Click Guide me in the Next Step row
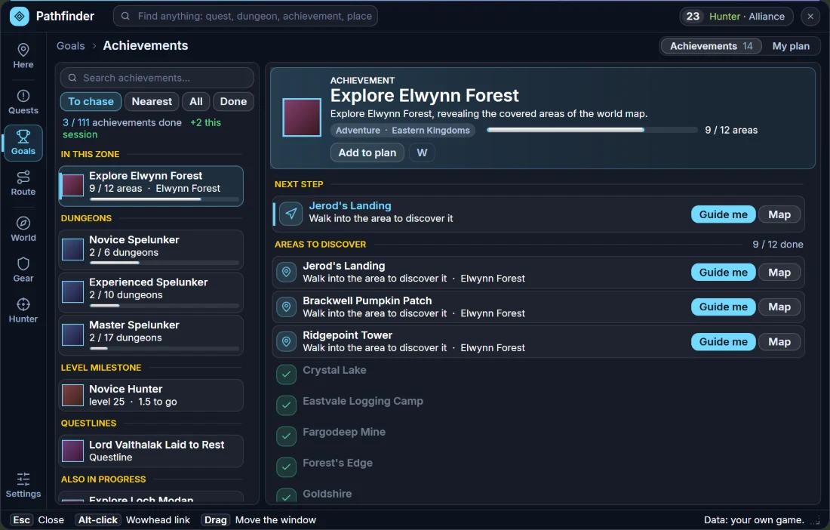830x530 pixels. click(723, 214)
